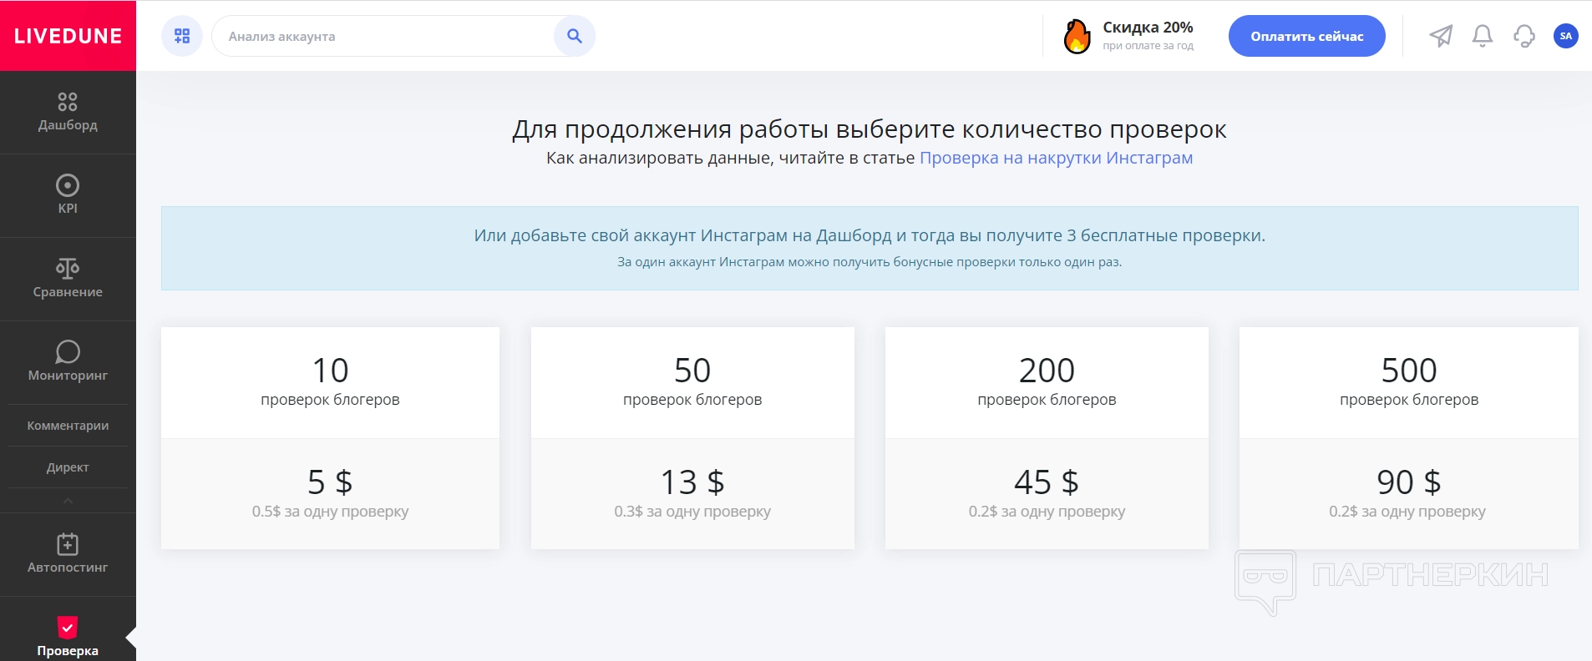The height and width of the screenshot is (661, 1592).
Task: Click the blue free-checks notice banner
Action: coord(870,248)
